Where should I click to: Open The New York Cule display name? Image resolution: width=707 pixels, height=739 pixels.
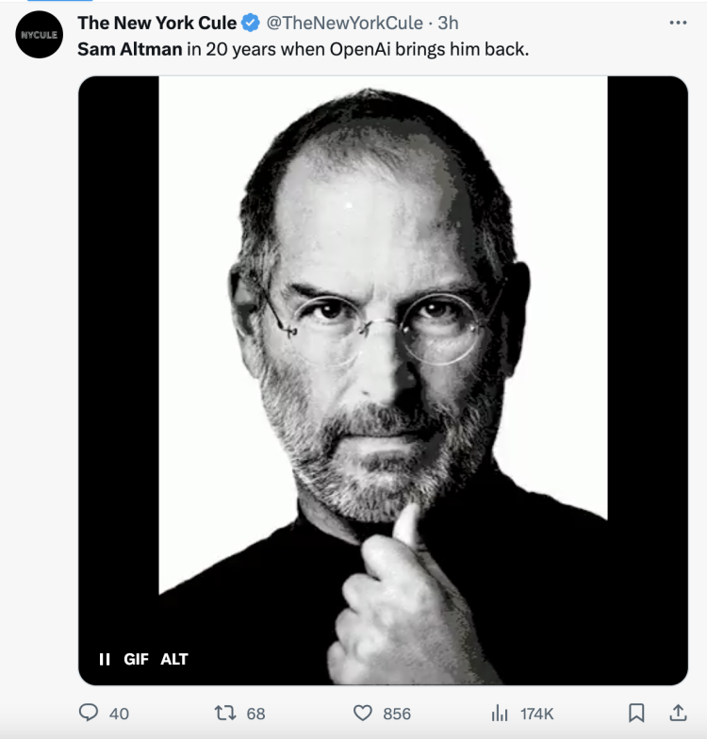tap(156, 23)
